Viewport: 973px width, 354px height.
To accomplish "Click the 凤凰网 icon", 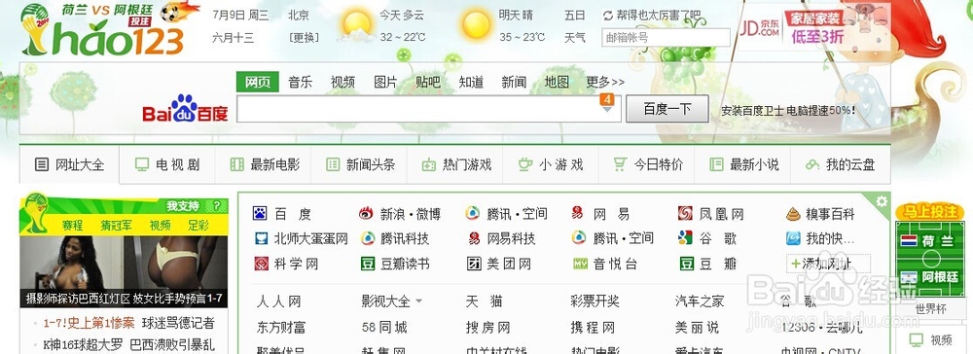I will pyautogui.click(x=685, y=214).
